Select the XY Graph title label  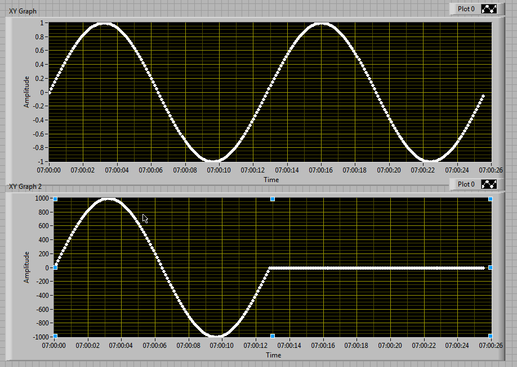[x=23, y=11]
